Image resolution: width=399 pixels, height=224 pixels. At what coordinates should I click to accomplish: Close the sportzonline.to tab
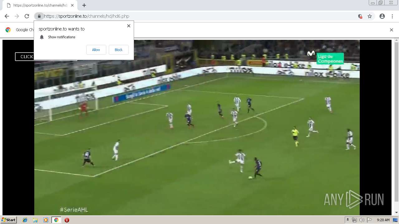click(x=72, y=5)
